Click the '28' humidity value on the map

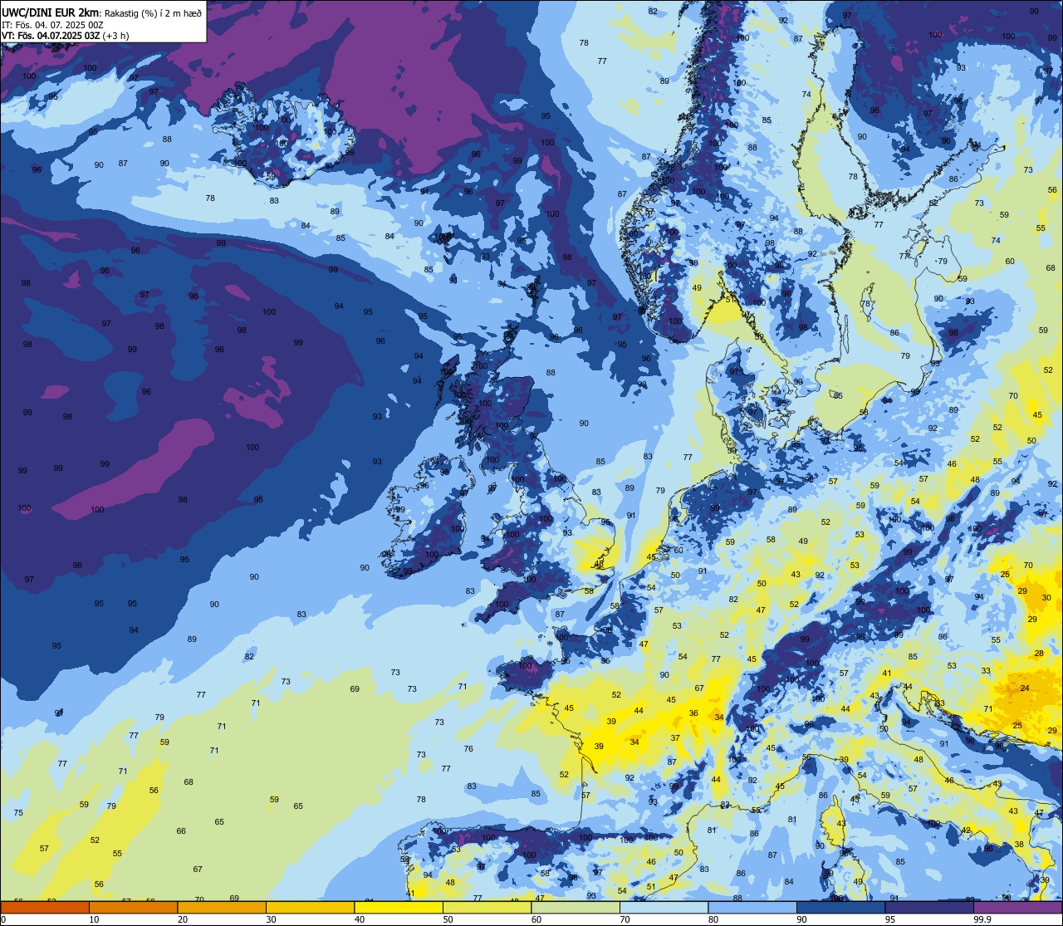[1038, 654]
